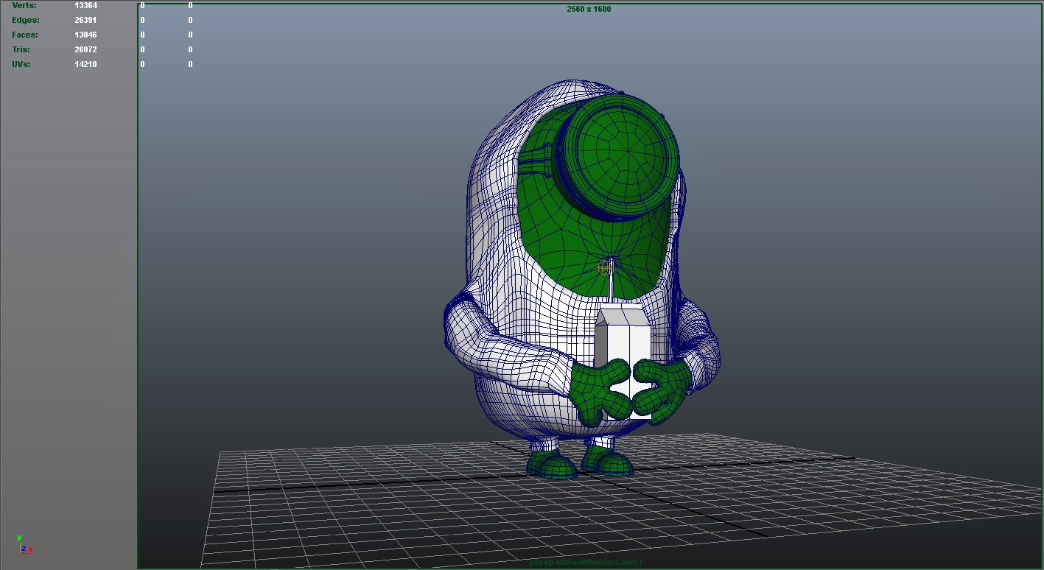Click the UVs count reading 14210
Viewport: 1044px width, 570px height.
point(85,64)
